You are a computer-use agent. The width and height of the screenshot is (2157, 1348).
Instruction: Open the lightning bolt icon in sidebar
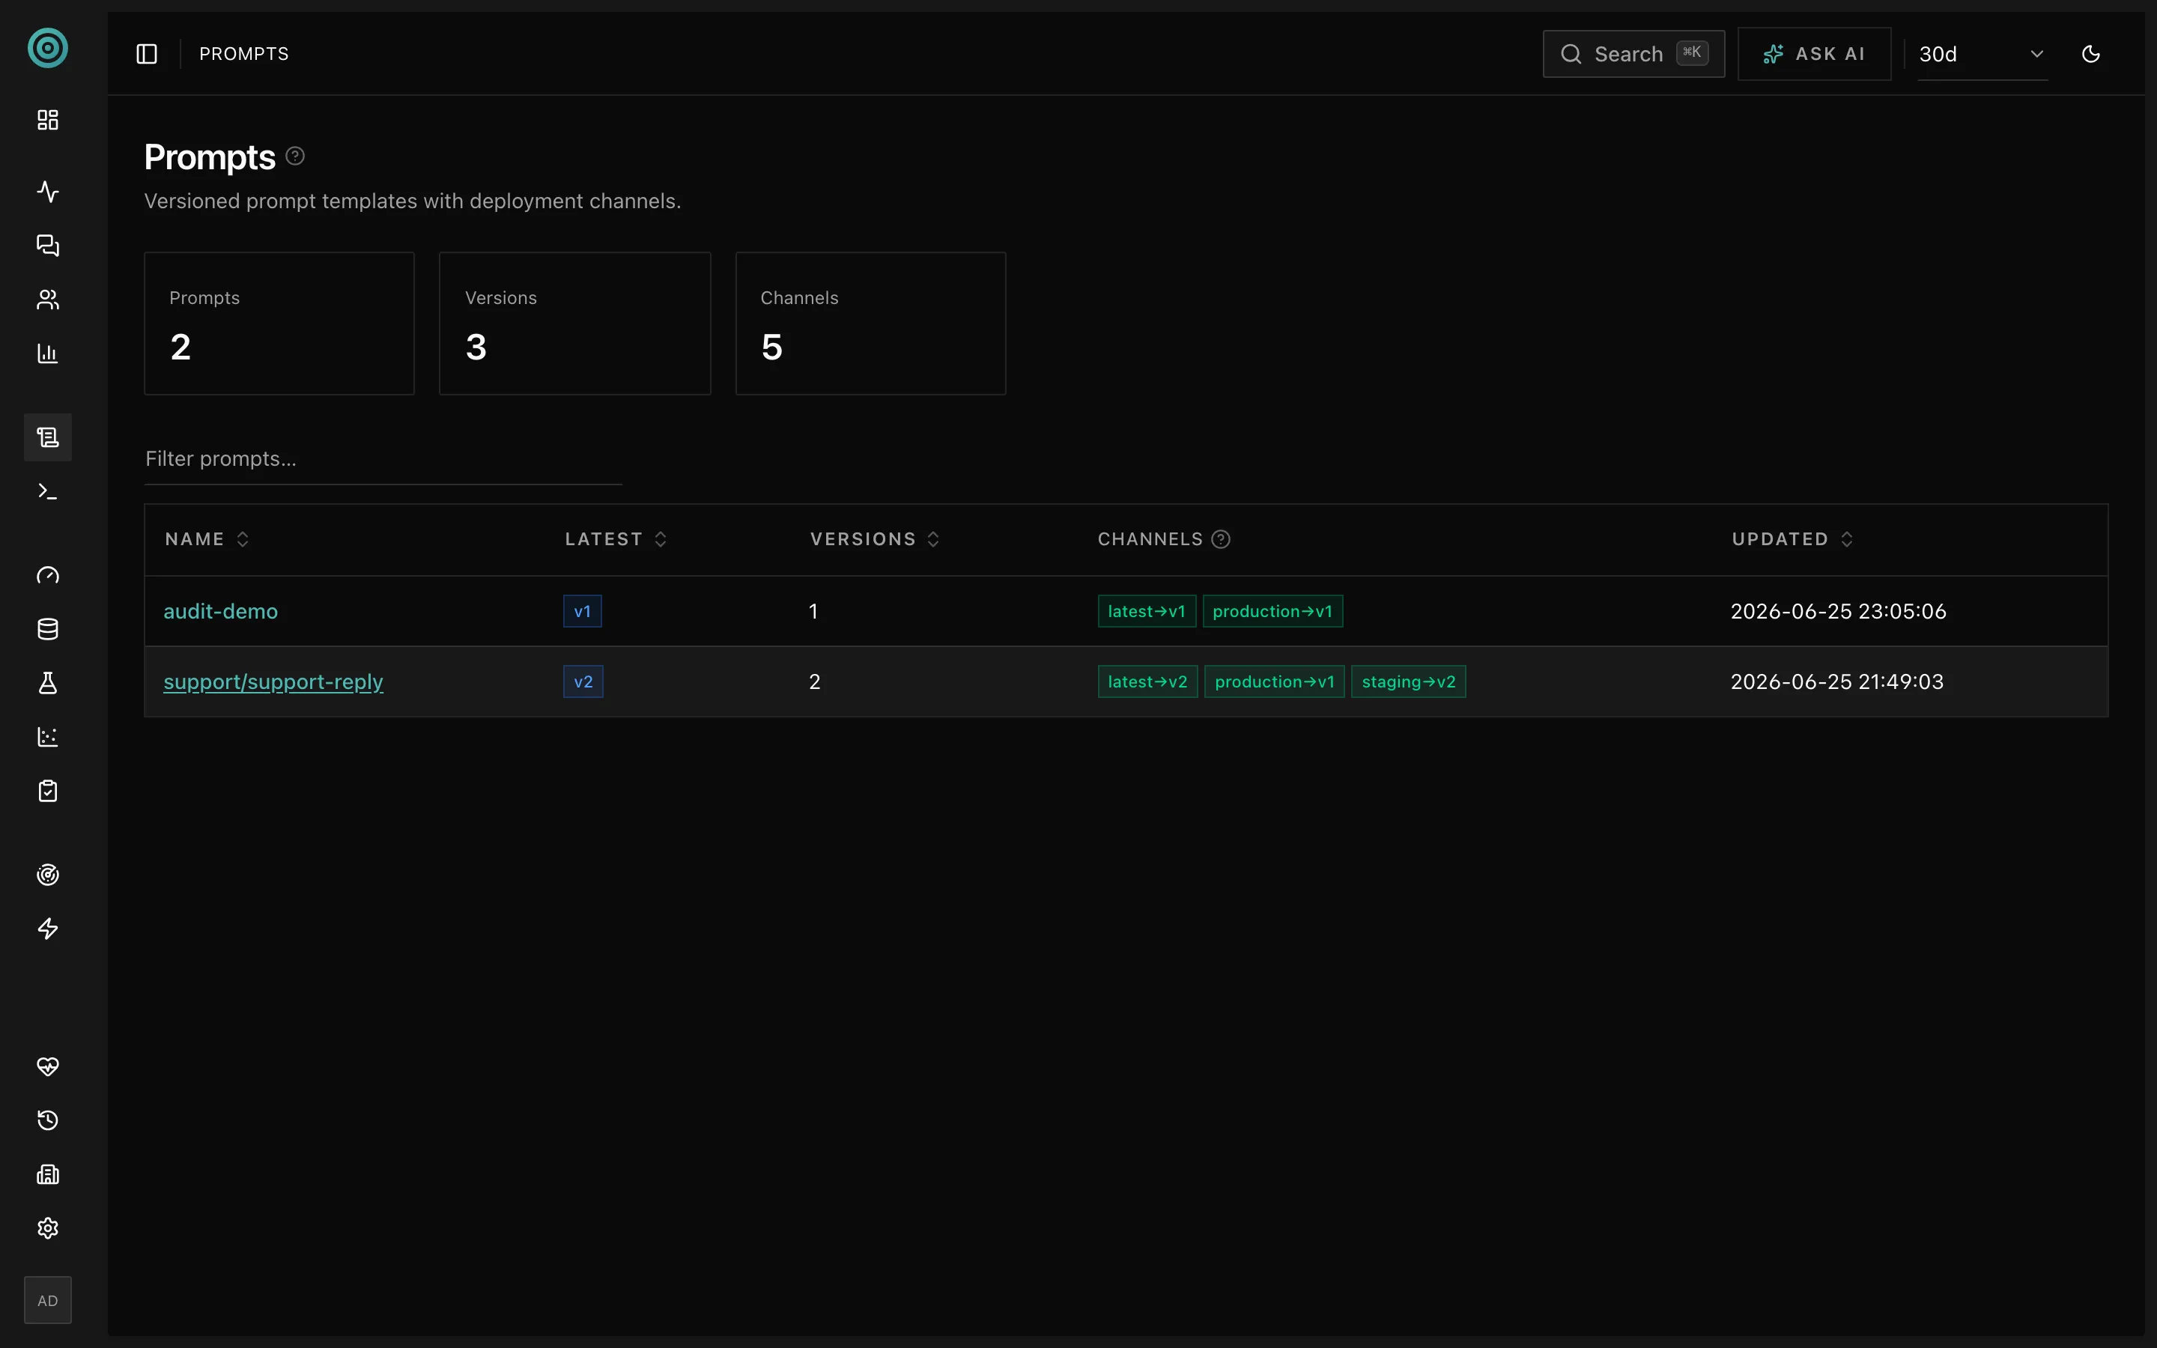coord(47,929)
